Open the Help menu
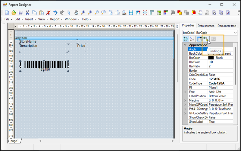This screenshot has width=241, height=151. [86, 19]
